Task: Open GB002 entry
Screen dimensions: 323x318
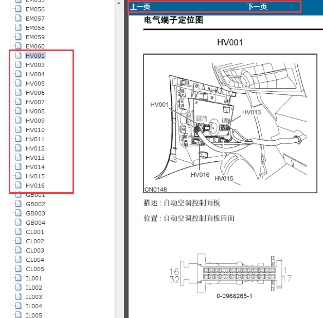Action: pos(35,204)
